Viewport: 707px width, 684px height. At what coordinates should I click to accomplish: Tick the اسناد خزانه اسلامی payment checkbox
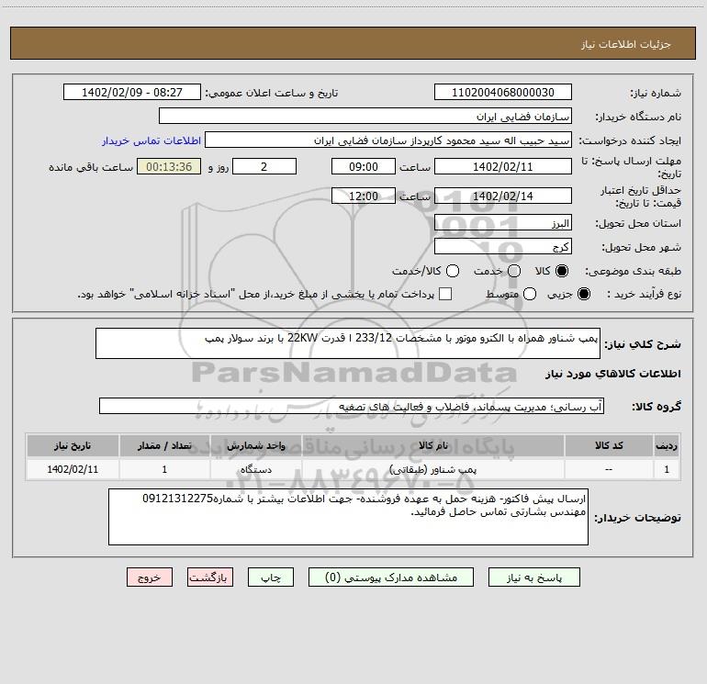point(445,294)
